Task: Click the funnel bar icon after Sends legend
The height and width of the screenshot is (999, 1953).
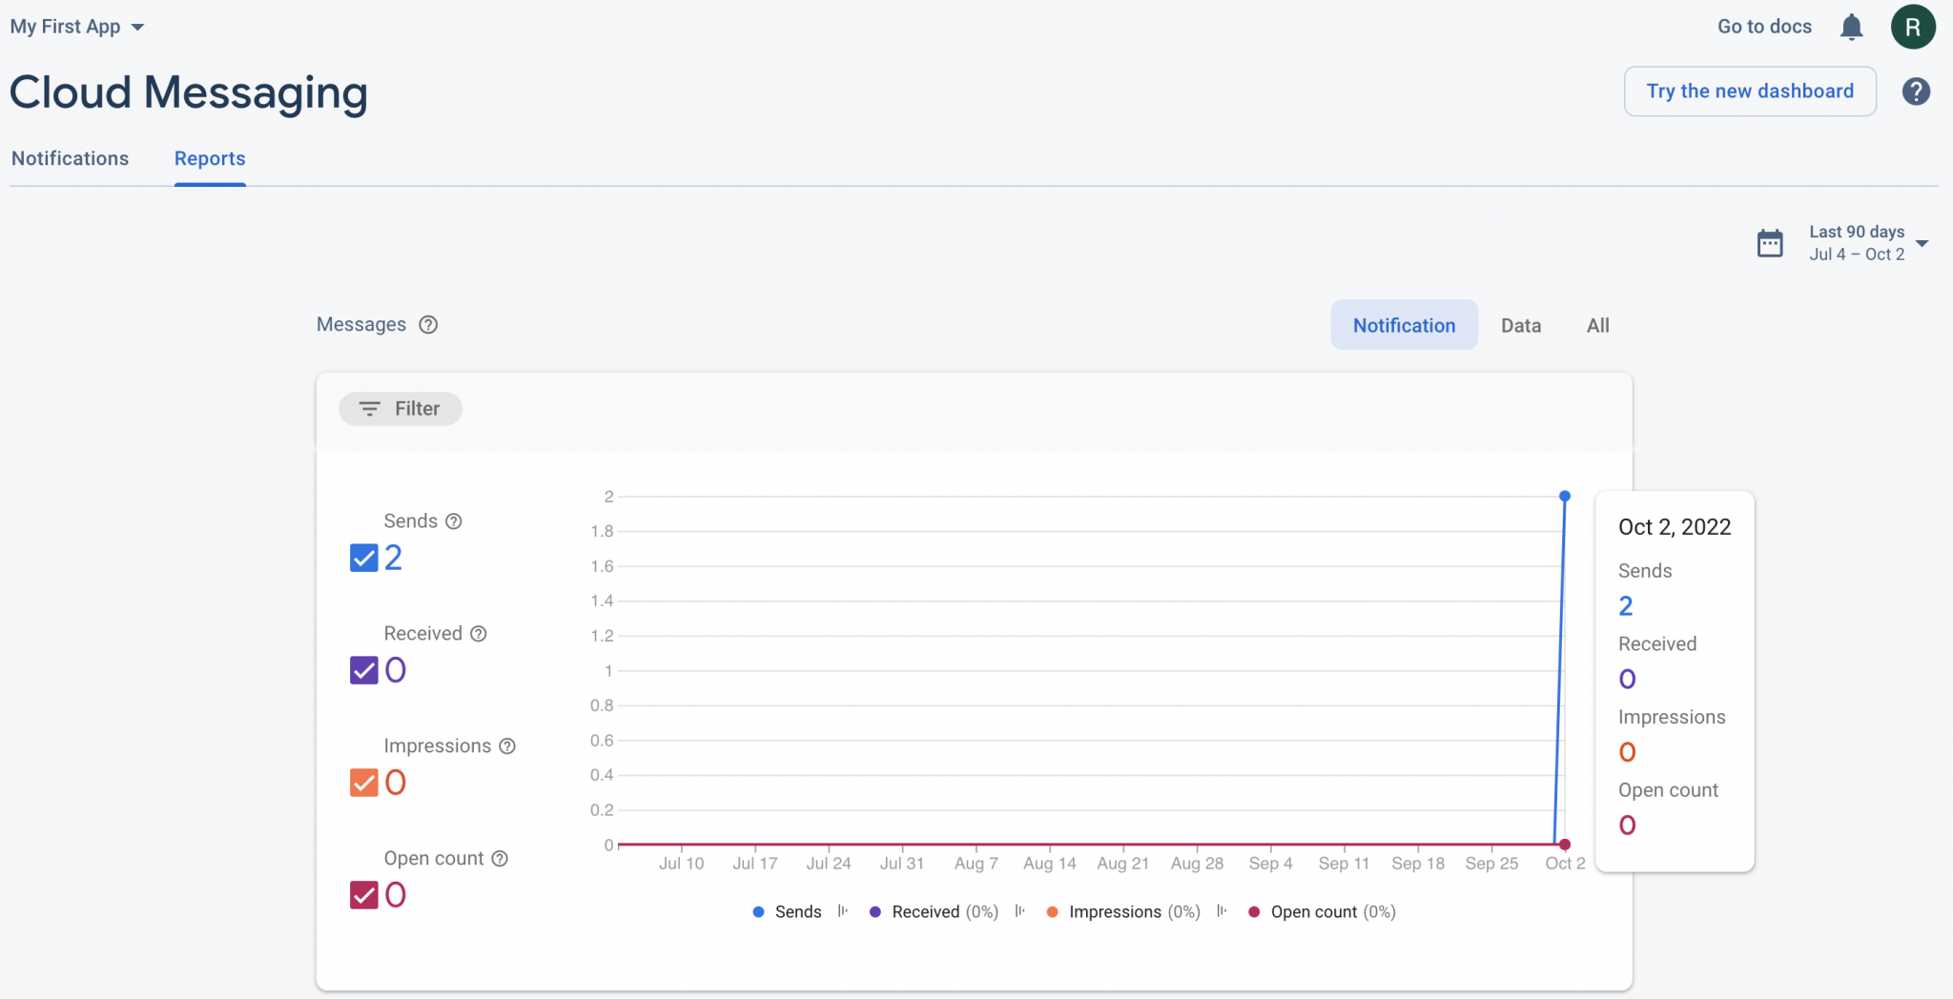Action: coord(843,911)
